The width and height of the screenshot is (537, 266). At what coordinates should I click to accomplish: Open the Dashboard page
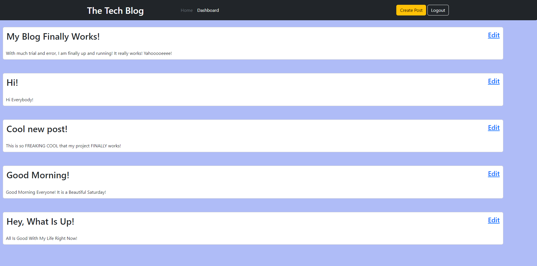point(208,10)
